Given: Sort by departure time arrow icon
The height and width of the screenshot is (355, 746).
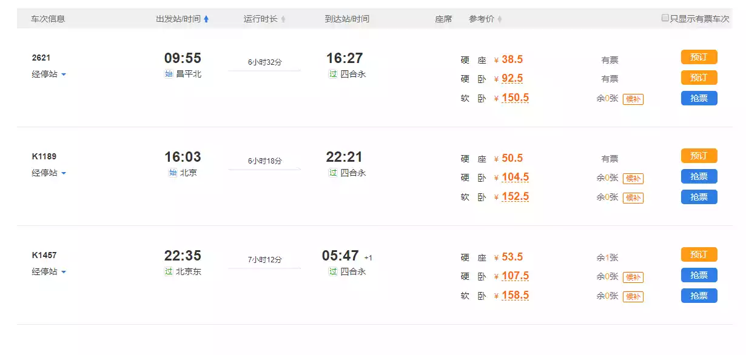Looking at the screenshot, I should tap(206, 19).
